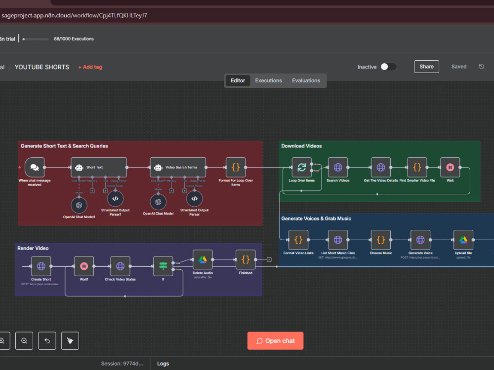
Task: Select the If condition node
Action: coord(163,266)
